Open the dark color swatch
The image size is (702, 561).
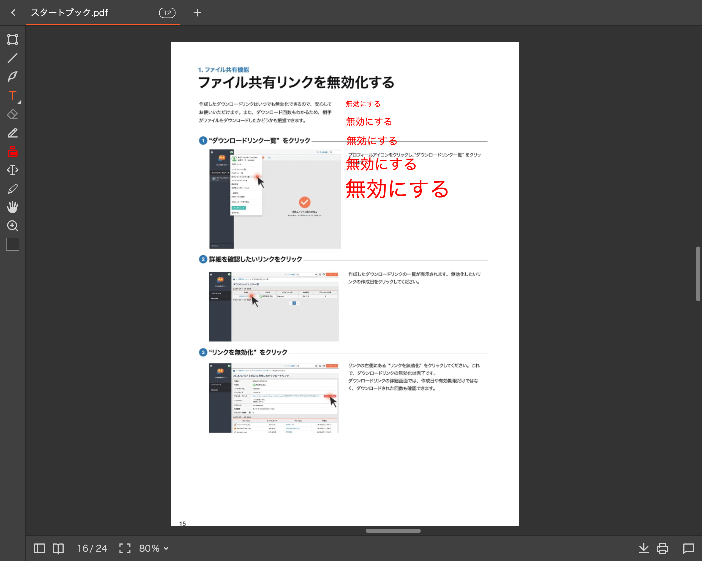point(13,245)
